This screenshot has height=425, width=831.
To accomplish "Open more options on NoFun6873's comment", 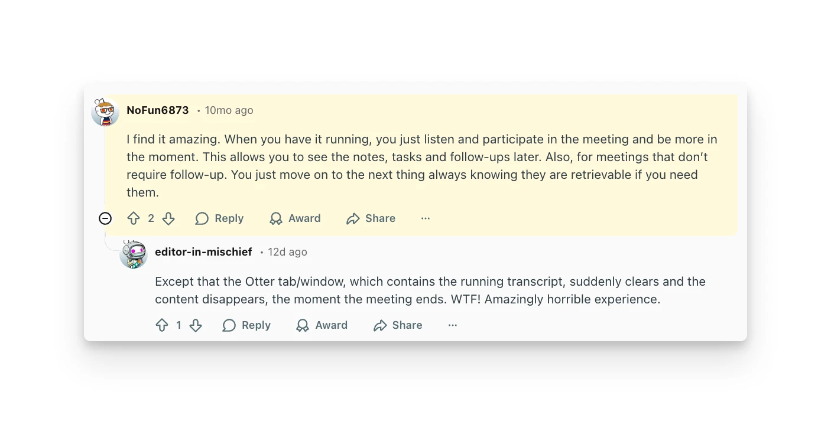I will pyautogui.click(x=426, y=218).
